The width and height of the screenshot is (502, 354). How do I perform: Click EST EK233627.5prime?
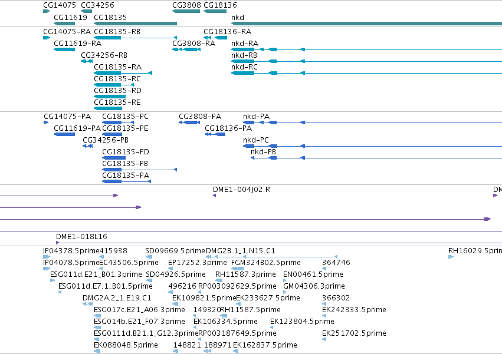coord(268,299)
